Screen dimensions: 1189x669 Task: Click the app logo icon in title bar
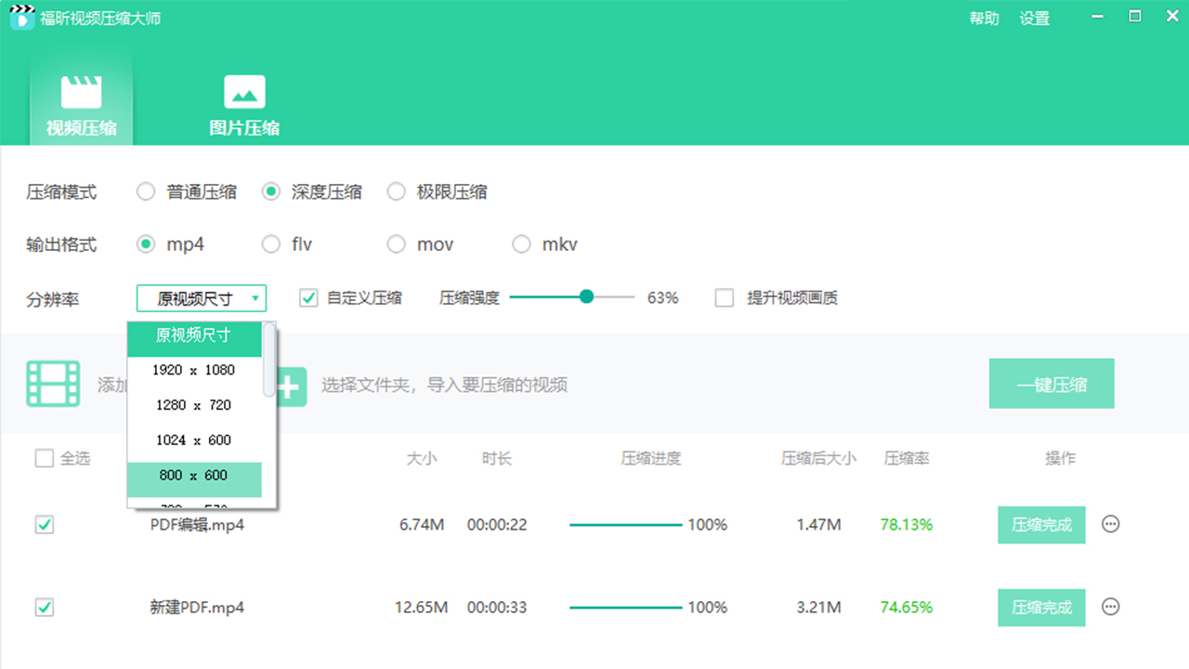(x=21, y=18)
